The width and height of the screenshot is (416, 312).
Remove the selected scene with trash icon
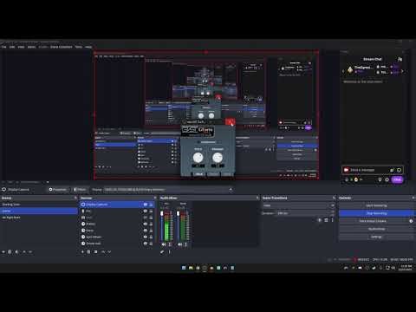pyautogui.click(x=10, y=252)
